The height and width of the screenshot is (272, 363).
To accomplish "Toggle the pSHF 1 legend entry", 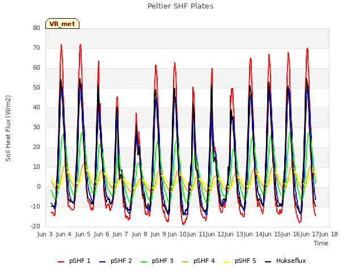I will [74, 261].
